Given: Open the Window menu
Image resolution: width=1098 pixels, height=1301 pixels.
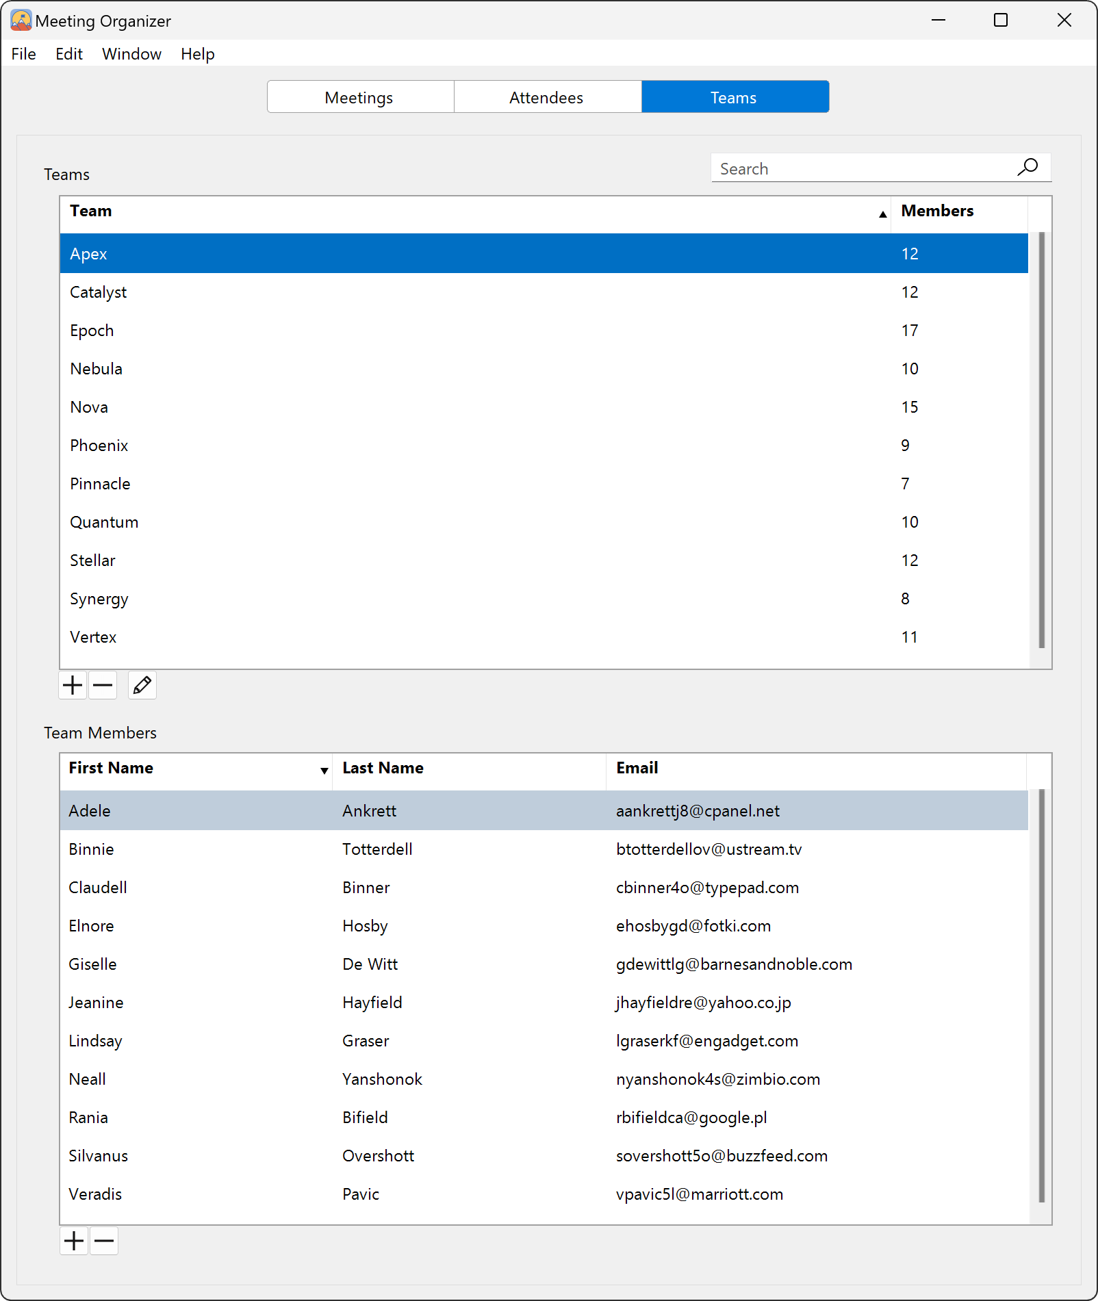Looking at the screenshot, I should tap(131, 53).
